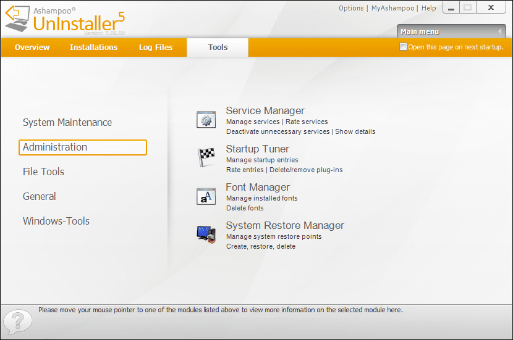Click 'Manage system restore points' text

click(x=274, y=236)
